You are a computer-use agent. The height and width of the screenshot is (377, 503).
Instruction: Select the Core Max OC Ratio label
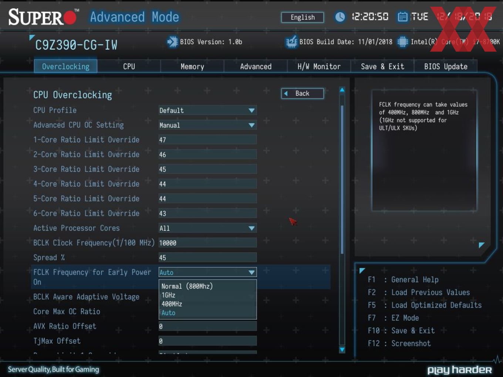pos(67,312)
